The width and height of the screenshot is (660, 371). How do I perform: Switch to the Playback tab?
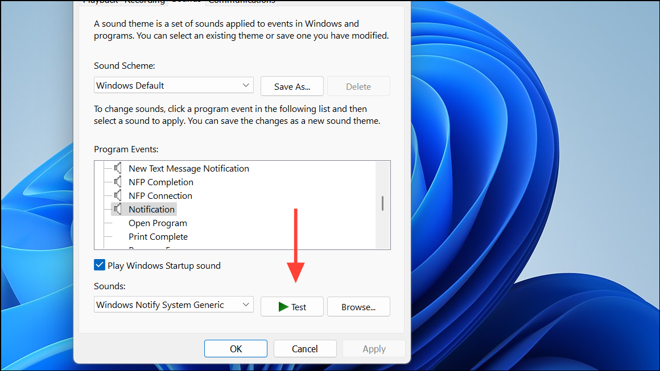pos(100,2)
